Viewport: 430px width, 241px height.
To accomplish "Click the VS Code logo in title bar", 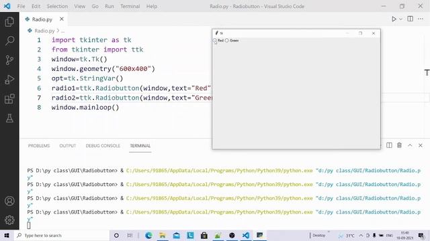I will click(x=7, y=6).
